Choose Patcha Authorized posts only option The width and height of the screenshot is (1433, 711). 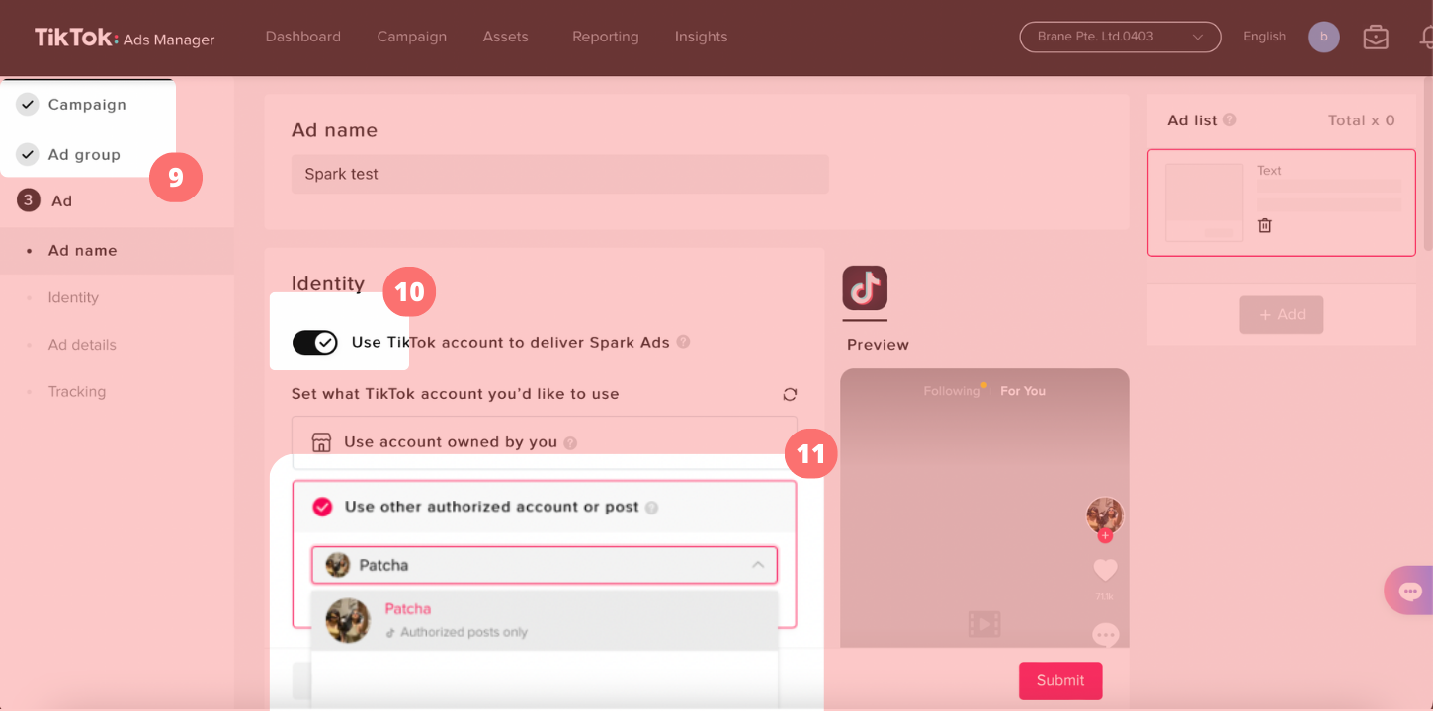point(545,620)
